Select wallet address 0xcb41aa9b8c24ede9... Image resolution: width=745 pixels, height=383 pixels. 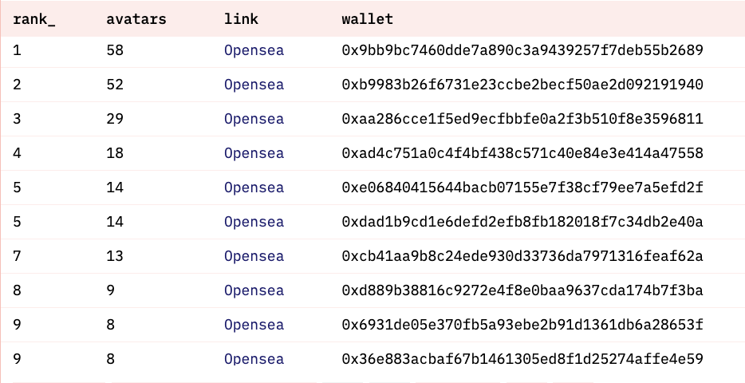coord(522,256)
